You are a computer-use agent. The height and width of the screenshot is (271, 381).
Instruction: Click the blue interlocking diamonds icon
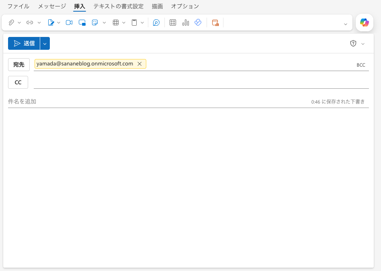(198, 22)
